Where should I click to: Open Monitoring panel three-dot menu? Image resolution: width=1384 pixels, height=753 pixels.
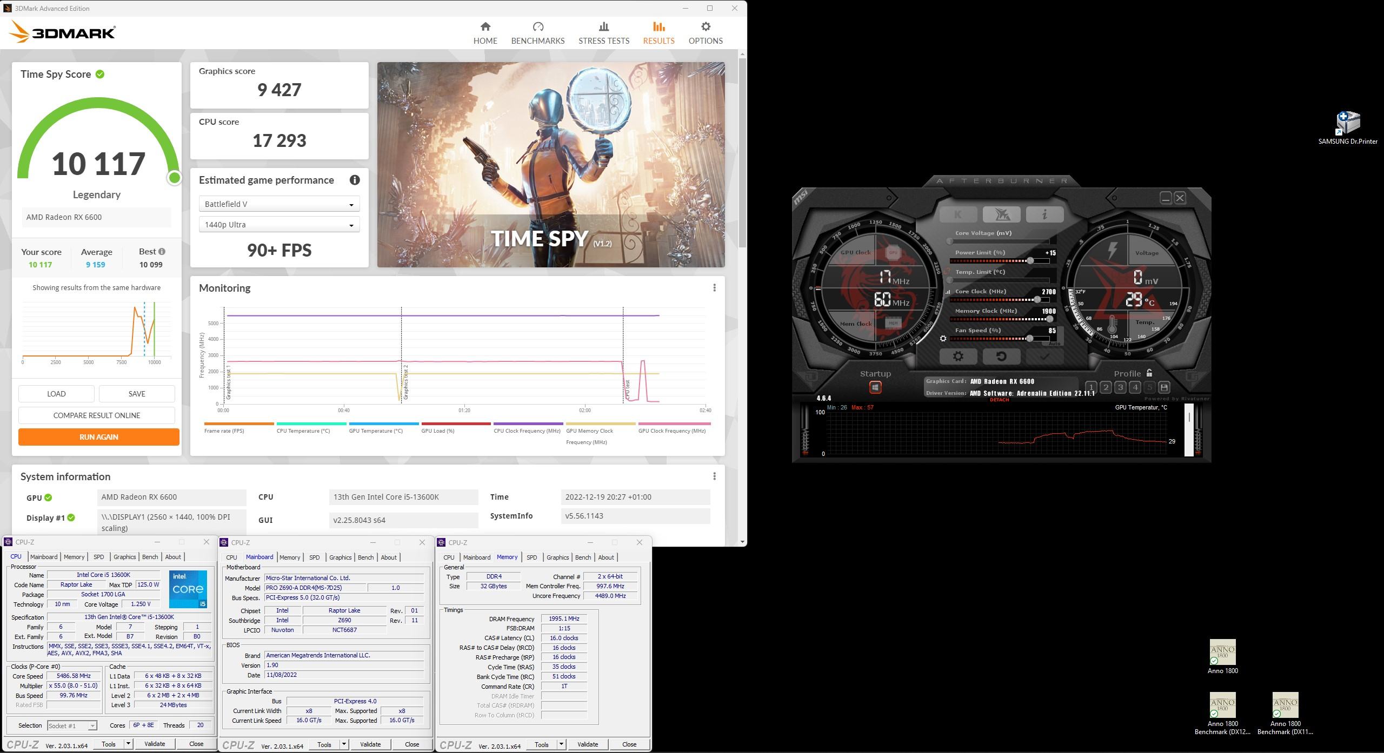[x=714, y=288]
